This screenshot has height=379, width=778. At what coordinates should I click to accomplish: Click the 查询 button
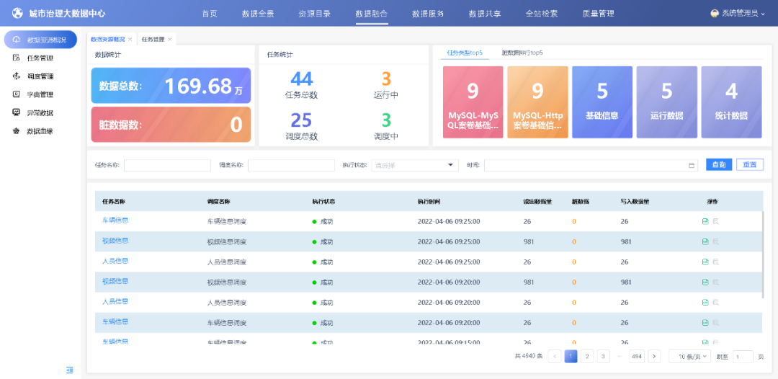coord(718,165)
